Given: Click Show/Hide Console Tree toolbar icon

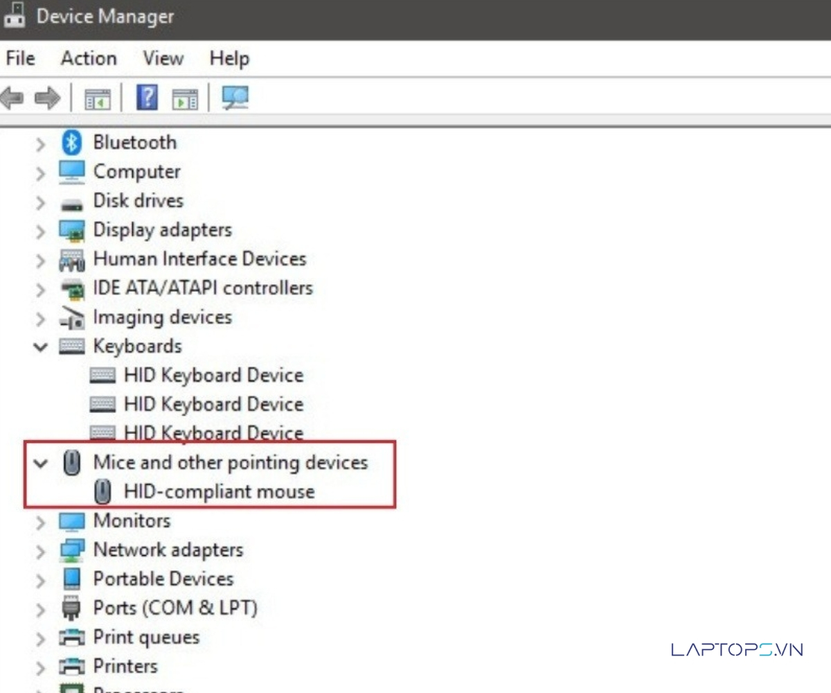Looking at the screenshot, I should (x=98, y=98).
